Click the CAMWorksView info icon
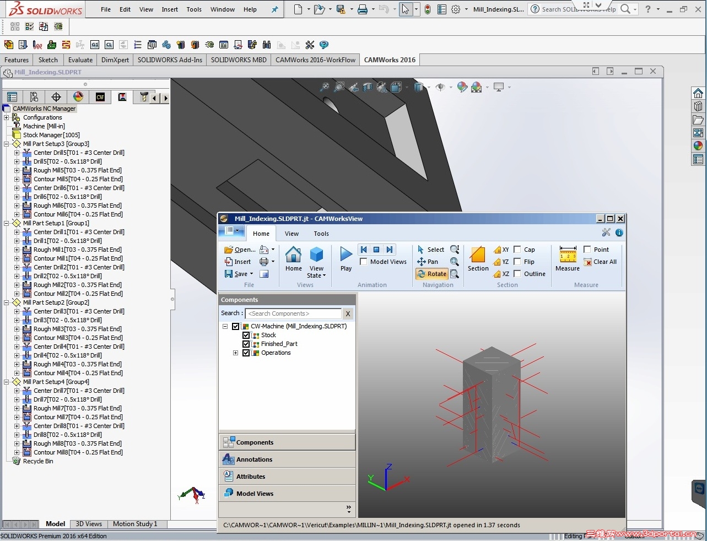 (619, 233)
